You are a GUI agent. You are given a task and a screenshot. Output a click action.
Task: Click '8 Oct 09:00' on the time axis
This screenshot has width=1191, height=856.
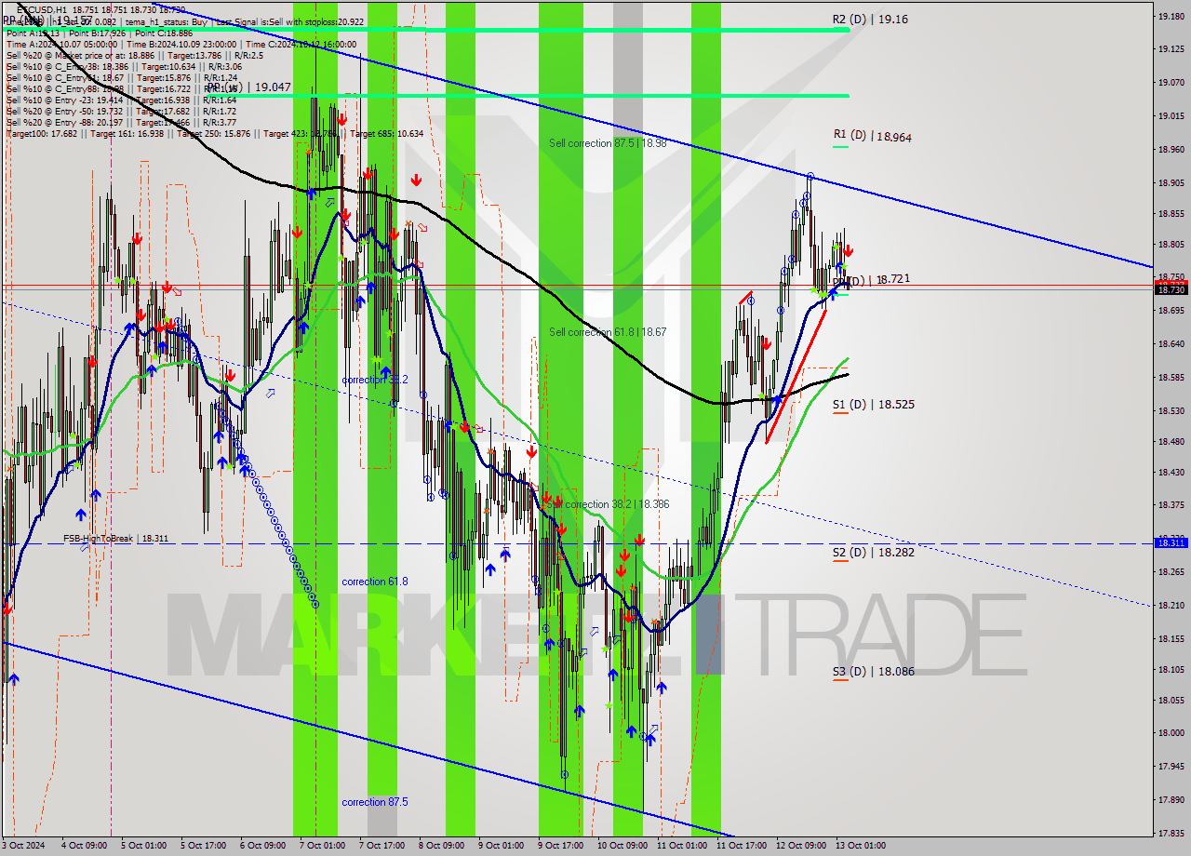pyautogui.click(x=441, y=846)
